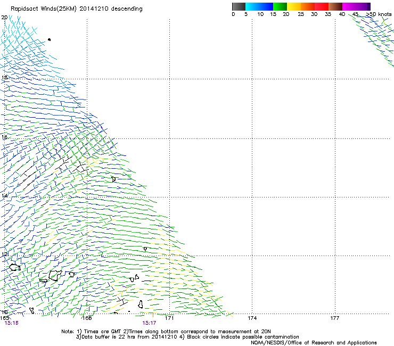Click latitude label "12" on left axis
The width and height of the screenshot is (394, 346).
click(4, 254)
